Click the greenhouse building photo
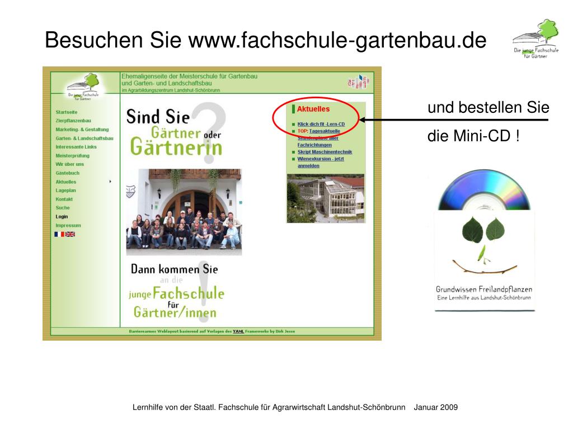The width and height of the screenshot is (573, 429). click(326, 198)
